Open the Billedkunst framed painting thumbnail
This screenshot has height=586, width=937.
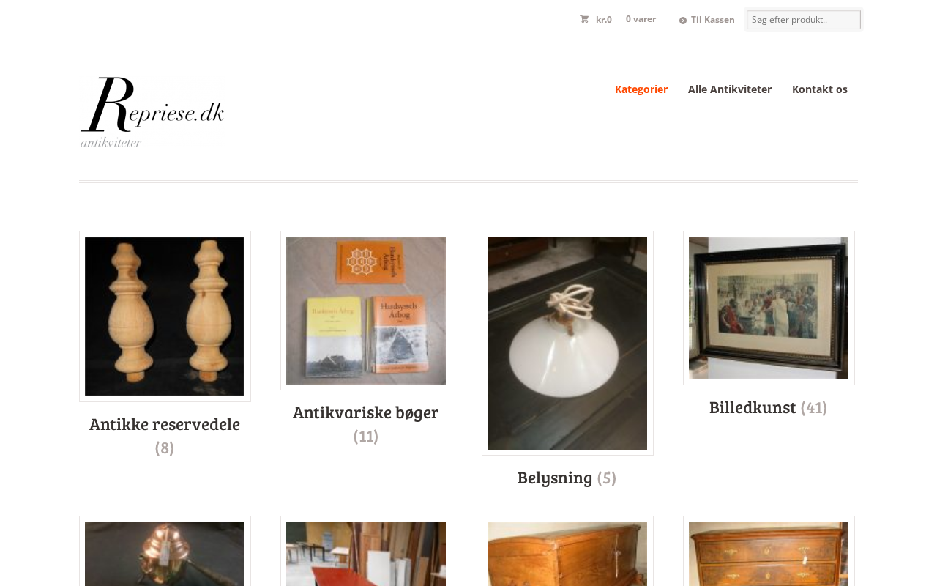[x=769, y=308]
